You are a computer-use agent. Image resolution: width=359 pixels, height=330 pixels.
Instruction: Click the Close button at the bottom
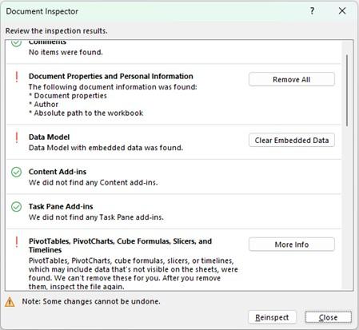[329, 317]
